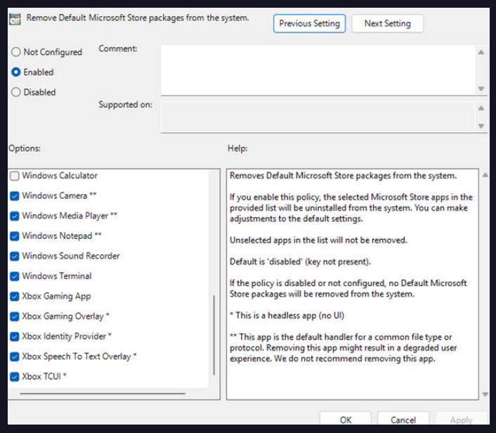Click the 'Windows Media Player **' option label
Image resolution: width=496 pixels, height=433 pixels.
pos(70,216)
